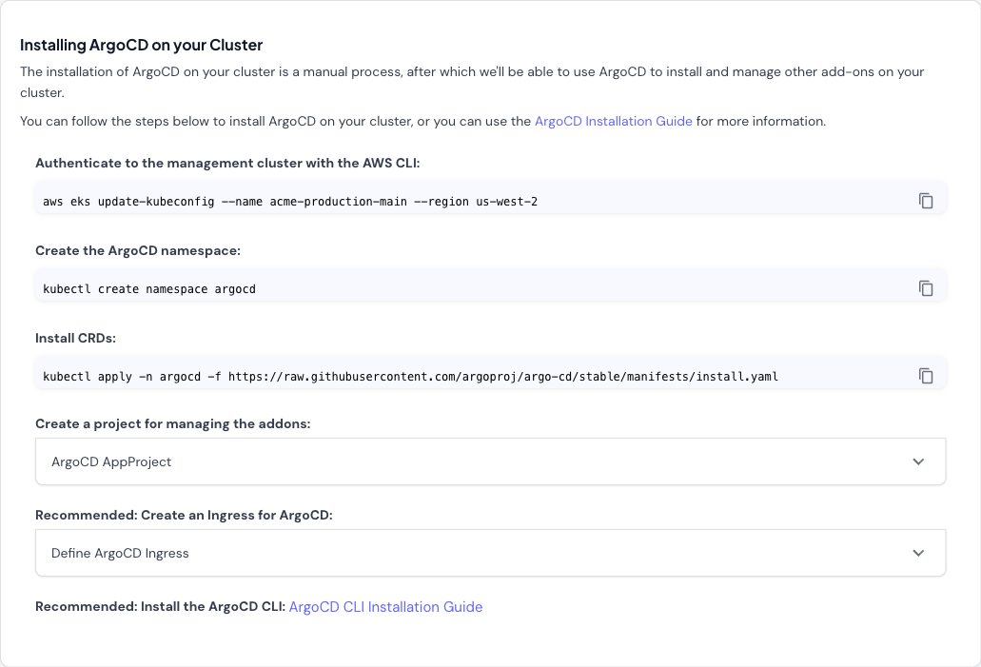
Task: Select the aws eks update-kubeconfig command text
Action: [289, 201]
